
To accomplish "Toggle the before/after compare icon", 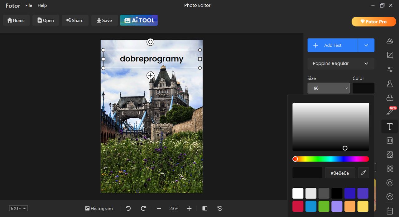I will click(205, 208).
